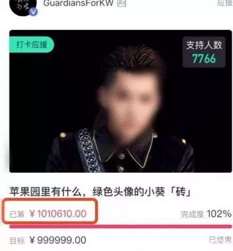Image resolution: width=233 pixels, height=251 pixels.
Task: Tap the 完成度 label text
Action: point(192,214)
